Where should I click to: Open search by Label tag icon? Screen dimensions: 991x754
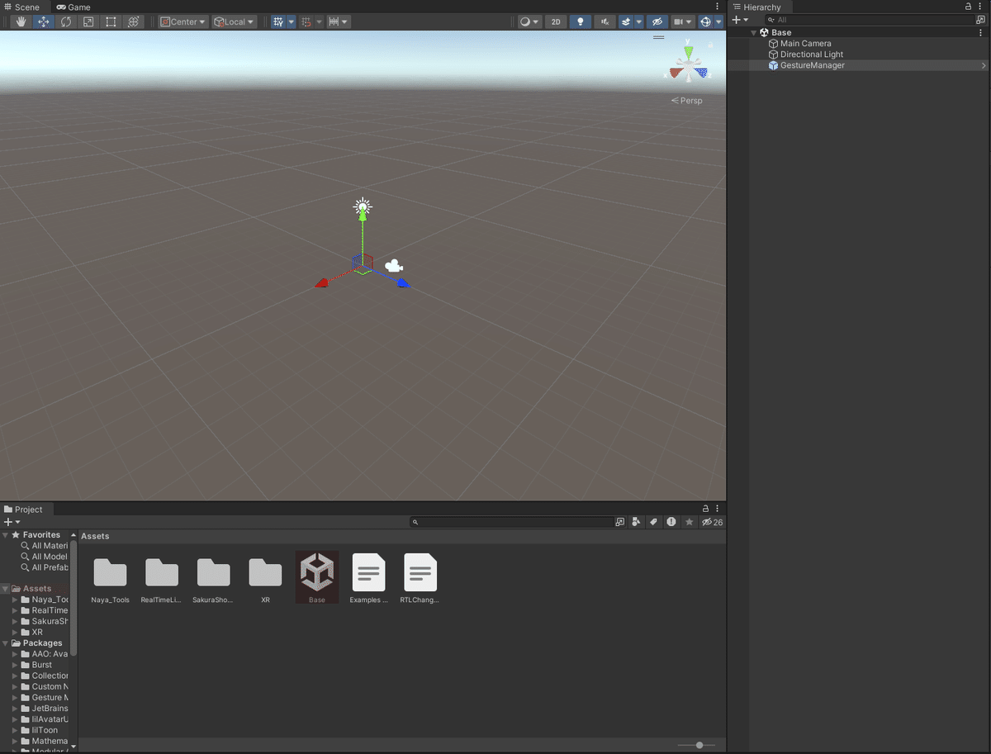(x=653, y=521)
